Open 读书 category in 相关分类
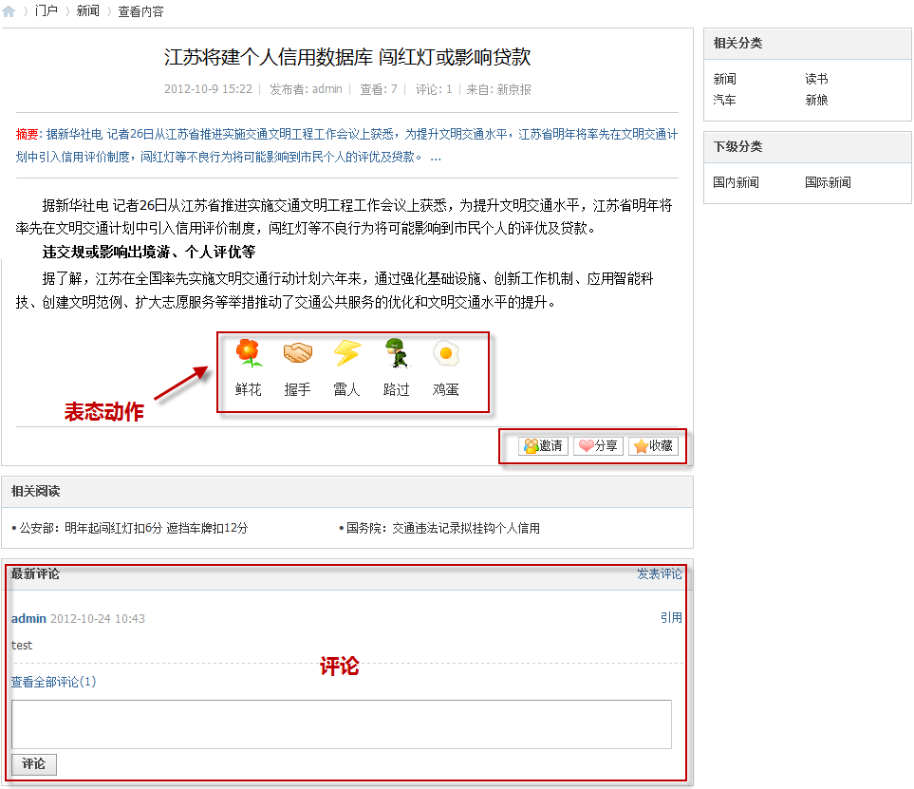 pos(816,79)
